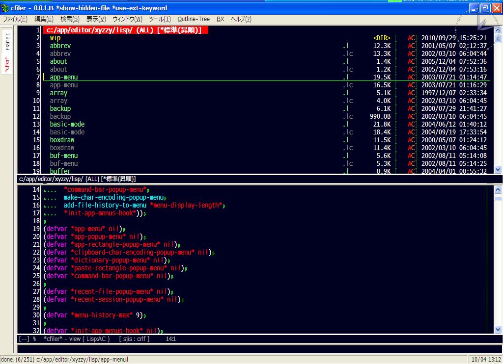This screenshot has height=364, width=503.
Task: Click the 14:1 cursor position indicator
Action: coord(170,338)
